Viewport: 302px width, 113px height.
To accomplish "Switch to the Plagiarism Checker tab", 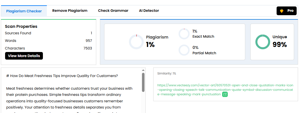I will pyautogui.click(x=24, y=11).
